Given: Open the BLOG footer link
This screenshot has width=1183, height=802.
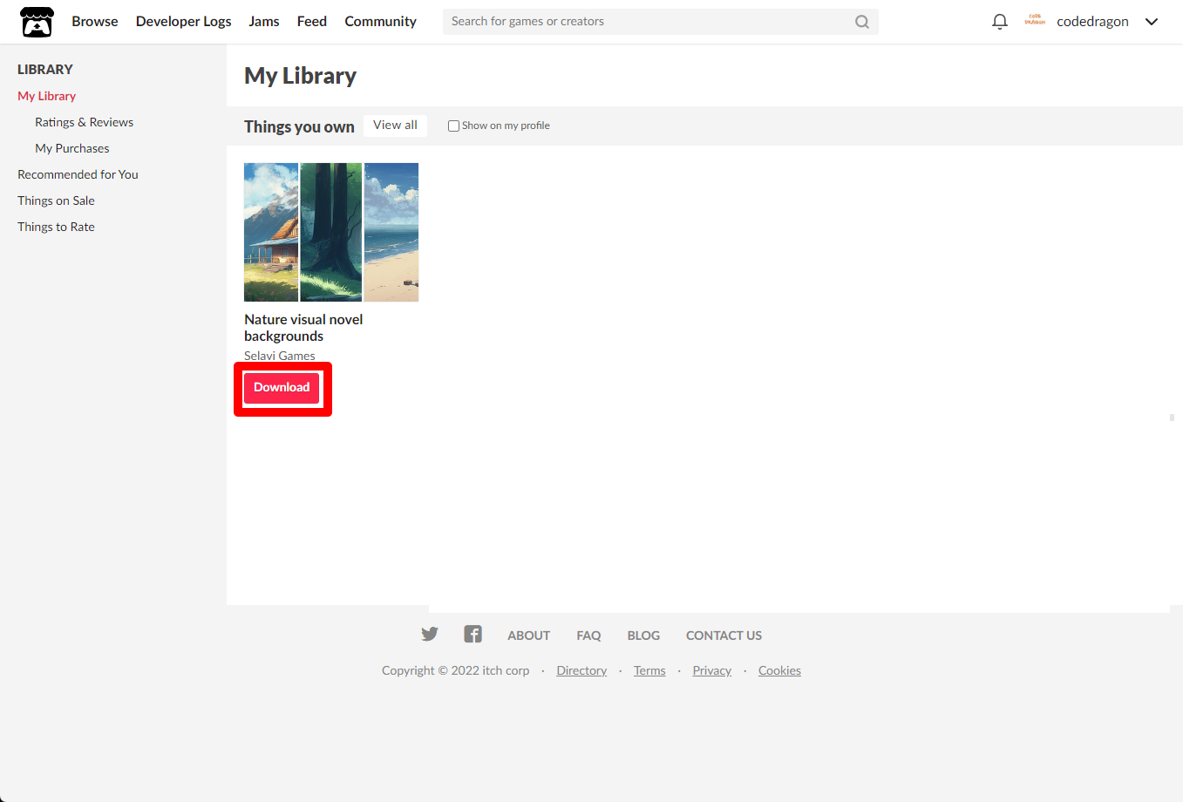Looking at the screenshot, I should pos(644,635).
